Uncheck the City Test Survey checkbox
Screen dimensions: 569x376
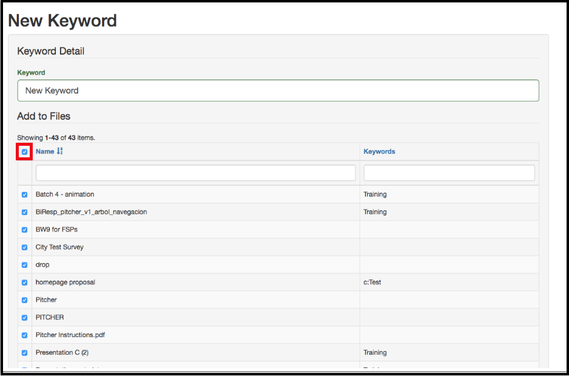coord(25,248)
